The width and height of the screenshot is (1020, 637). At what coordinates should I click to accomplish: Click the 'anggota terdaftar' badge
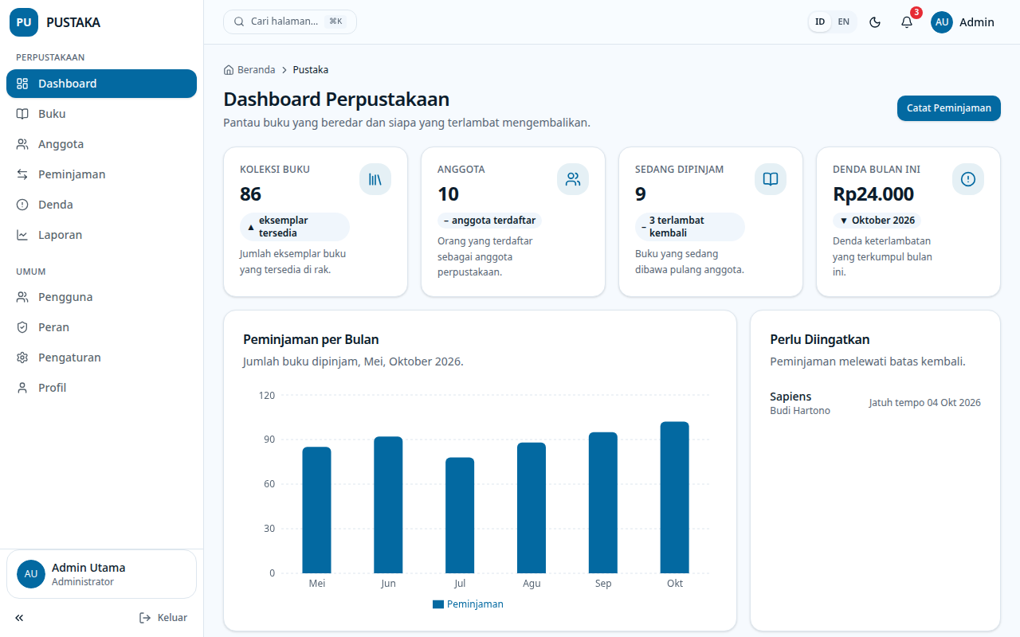489,221
